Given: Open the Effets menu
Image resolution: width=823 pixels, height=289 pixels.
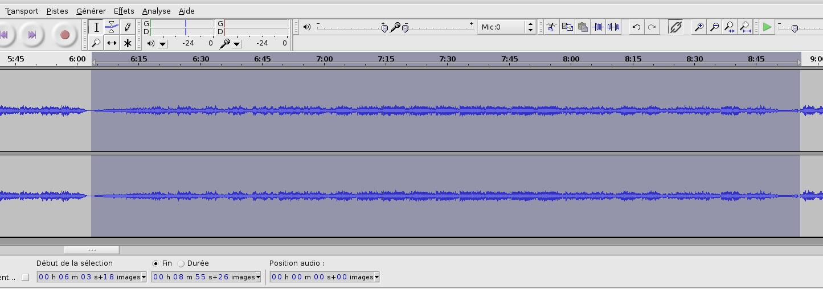Looking at the screenshot, I should [124, 11].
